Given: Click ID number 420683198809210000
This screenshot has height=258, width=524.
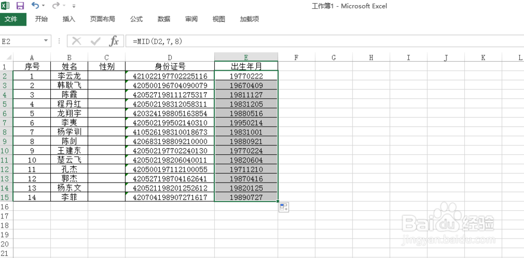Looking at the screenshot, I should tap(170, 141).
